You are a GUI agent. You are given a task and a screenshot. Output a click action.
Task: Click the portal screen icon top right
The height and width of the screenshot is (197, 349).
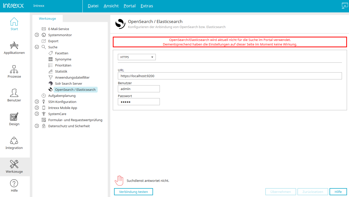(345, 6)
